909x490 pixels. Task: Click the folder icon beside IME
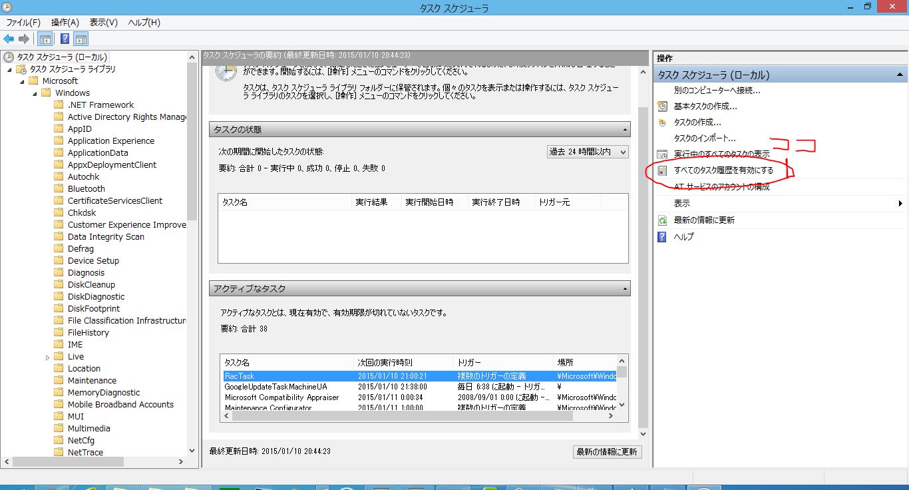[x=59, y=344]
